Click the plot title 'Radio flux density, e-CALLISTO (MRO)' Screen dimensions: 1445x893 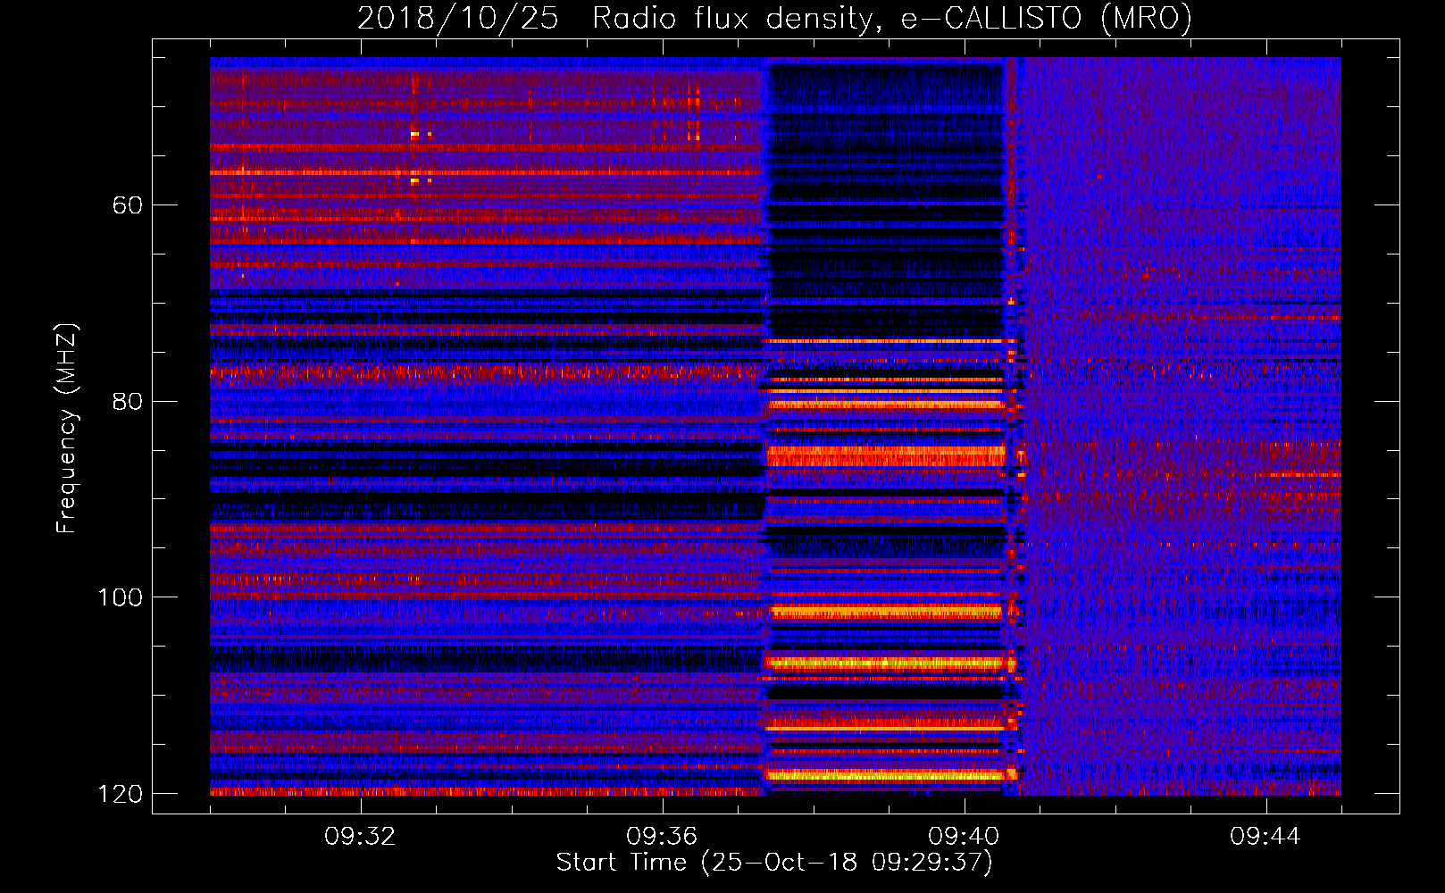(892, 19)
